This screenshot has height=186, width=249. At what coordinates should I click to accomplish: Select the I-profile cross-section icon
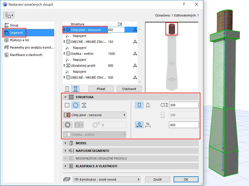point(84,105)
